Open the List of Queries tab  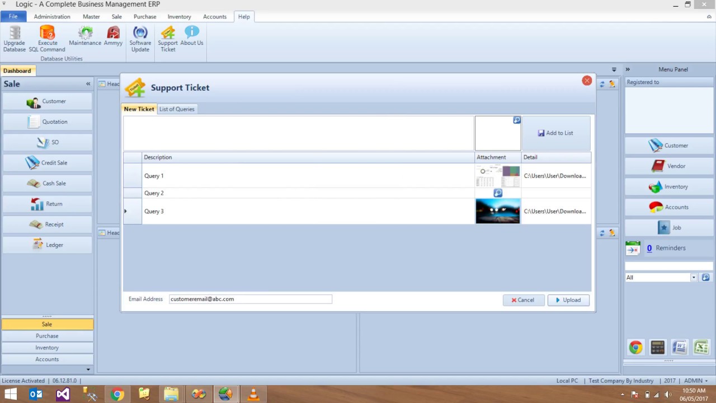click(177, 109)
